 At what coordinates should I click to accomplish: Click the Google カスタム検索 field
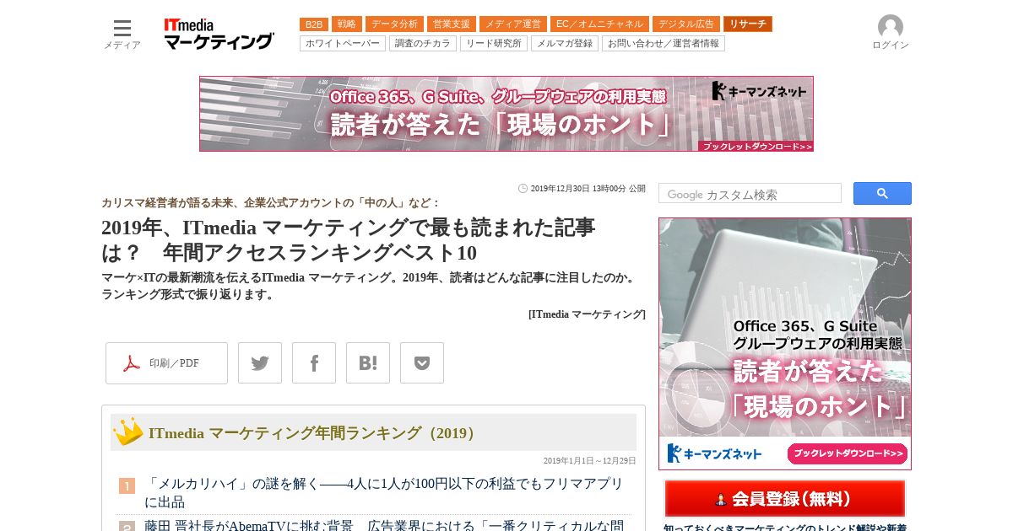(750, 194)
